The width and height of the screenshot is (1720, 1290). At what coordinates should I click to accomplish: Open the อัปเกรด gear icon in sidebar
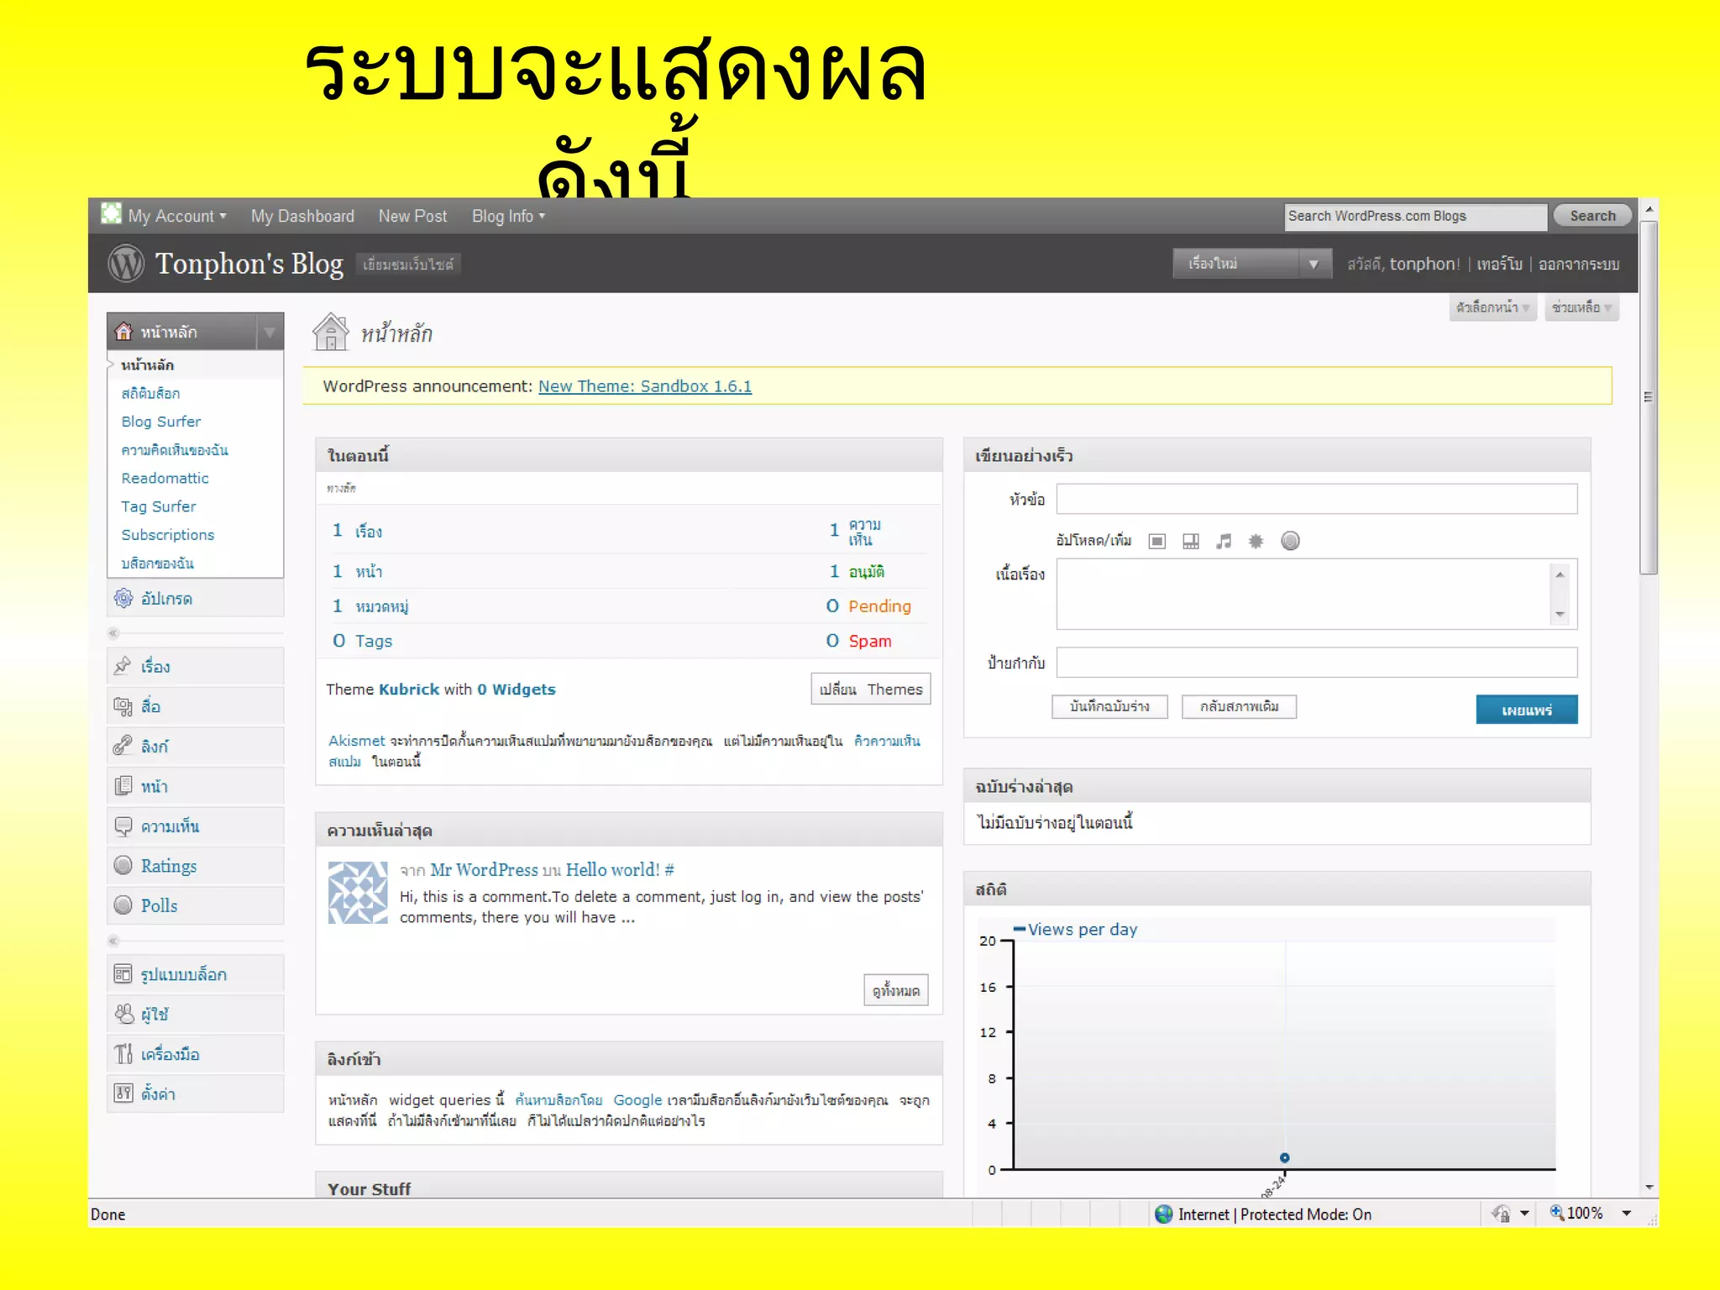(123, 598)
